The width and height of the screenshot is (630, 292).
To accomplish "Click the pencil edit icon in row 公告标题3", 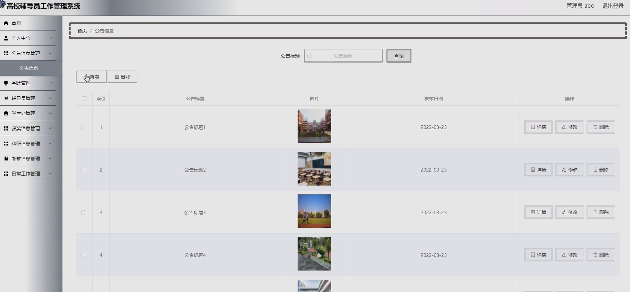I will 564,212.
